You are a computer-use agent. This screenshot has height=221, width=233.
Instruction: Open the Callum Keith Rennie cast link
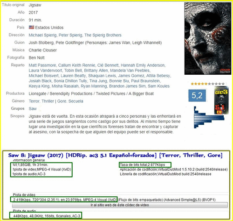[77, 65]
